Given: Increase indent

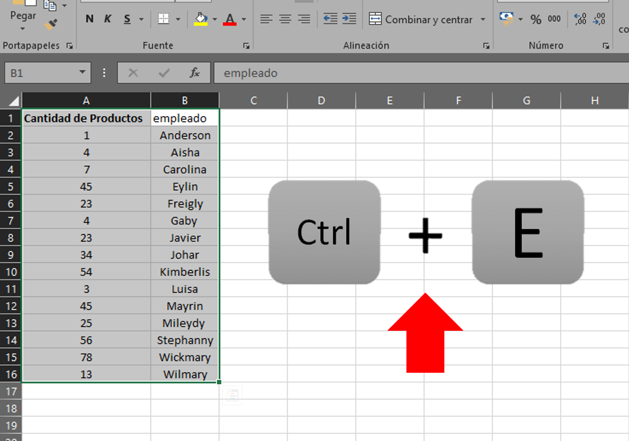Looking at the screenshot, I should click(349, 19).
